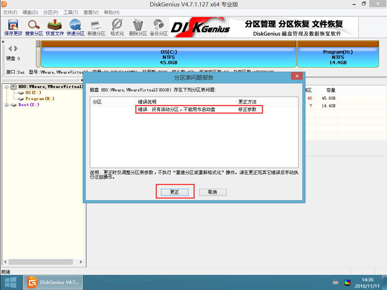Click the Boot (X:) drive icon in tree
This screenshot has height=290, width=387.
(14, 105)
